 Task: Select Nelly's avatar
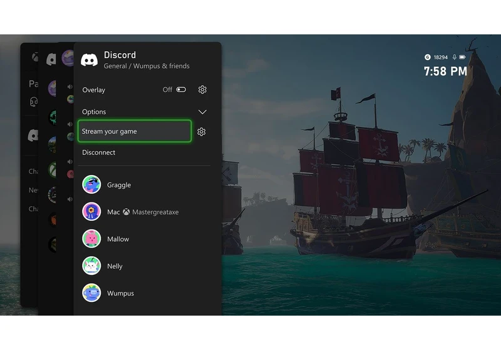pyautogui.click(x=91, y=266)
